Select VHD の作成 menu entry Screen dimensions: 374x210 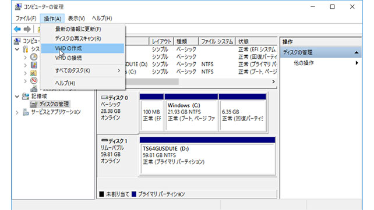(x=83, y=48)
